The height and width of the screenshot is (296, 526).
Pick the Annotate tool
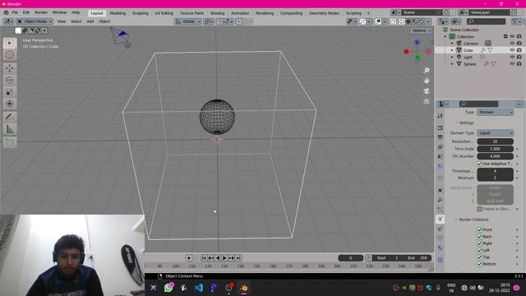tap(9, 117)
